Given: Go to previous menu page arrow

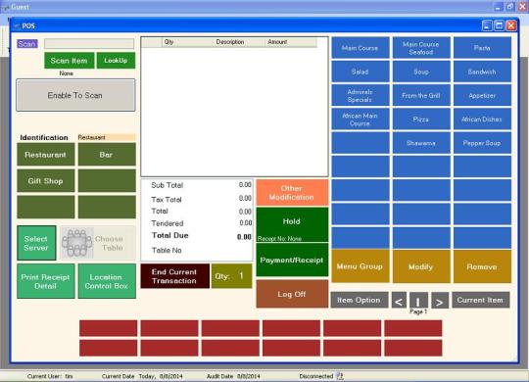Looking at the screenshot, I should [x=399, y=301].
